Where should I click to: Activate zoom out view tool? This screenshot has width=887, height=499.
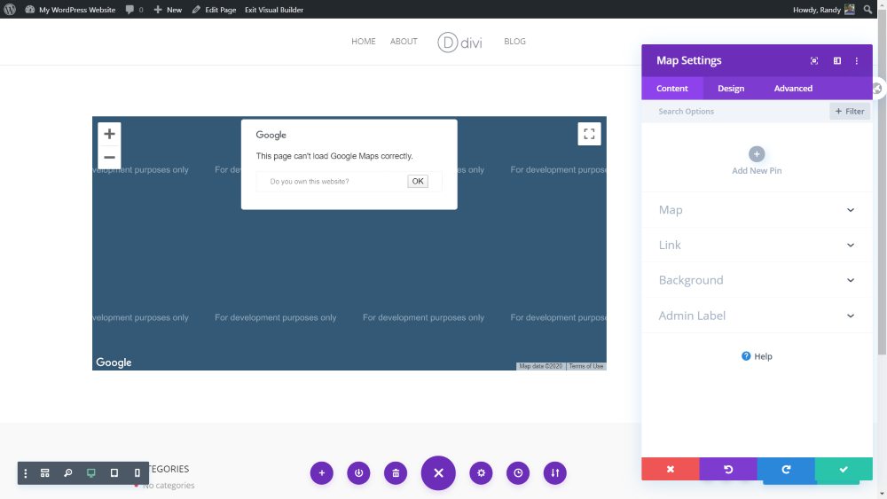[68, 473]
